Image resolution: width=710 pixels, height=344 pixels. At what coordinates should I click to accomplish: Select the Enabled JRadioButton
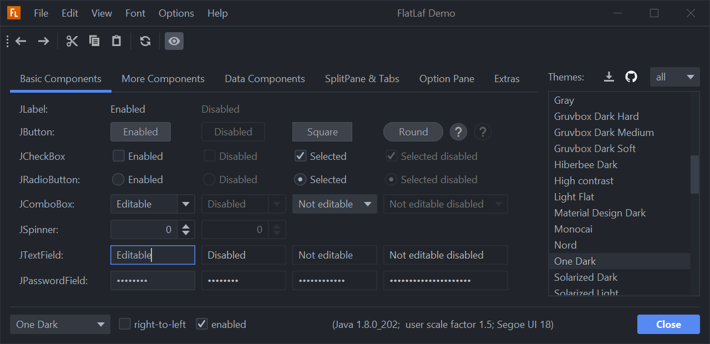click(x=118, y=180)
